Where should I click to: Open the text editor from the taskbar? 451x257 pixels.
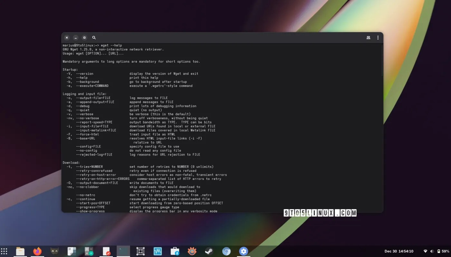106,251
